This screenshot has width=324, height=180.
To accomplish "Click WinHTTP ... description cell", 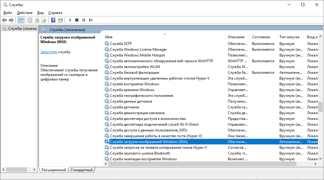I will click(237, 61).
